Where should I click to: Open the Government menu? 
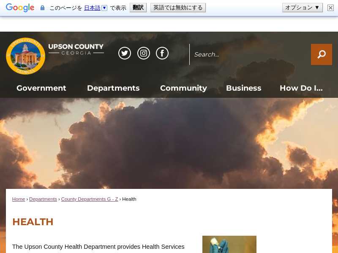coord(41,88)
